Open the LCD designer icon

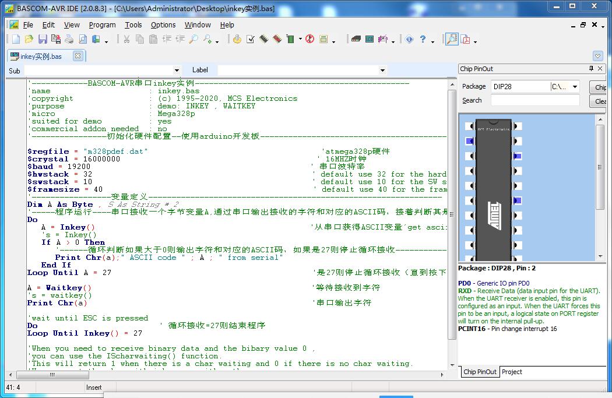pyautogui.click(x=370, y=39)
